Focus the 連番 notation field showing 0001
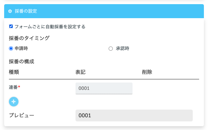Screen dimensions: 209x130 [x=104, y=88]
